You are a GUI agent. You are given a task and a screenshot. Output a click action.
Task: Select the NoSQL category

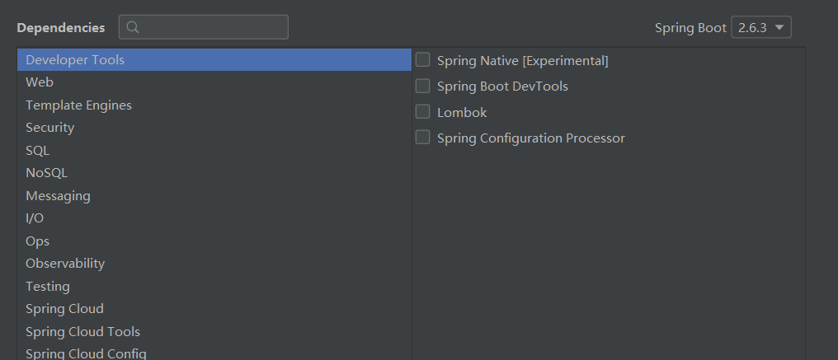214,173
